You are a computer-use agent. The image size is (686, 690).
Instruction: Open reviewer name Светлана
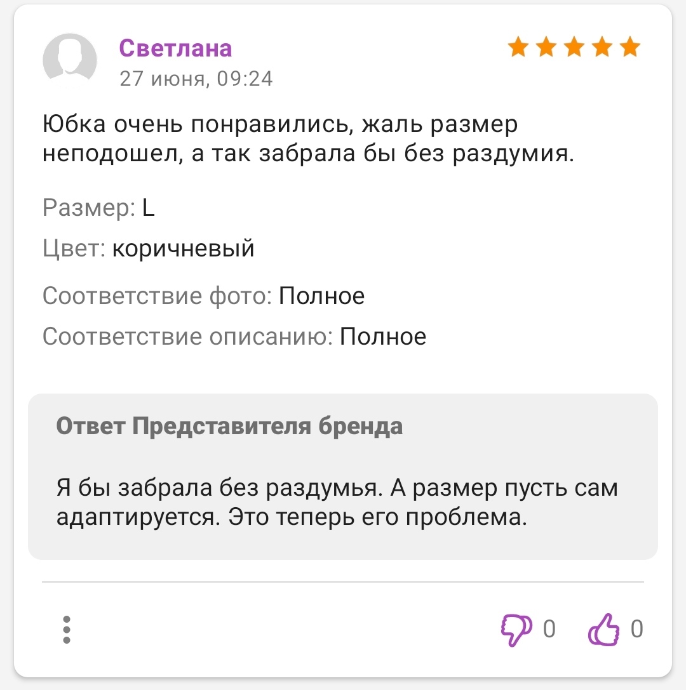point(175,48)
